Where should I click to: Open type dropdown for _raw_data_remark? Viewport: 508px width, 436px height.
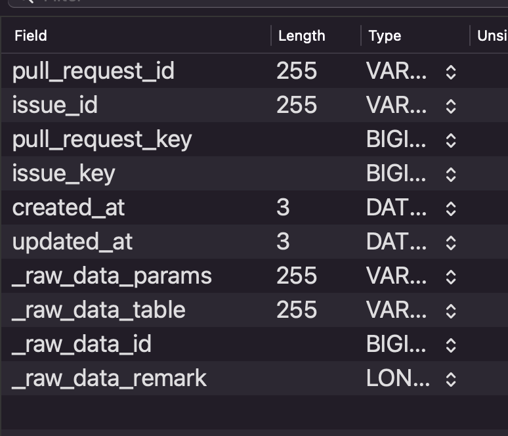[x=451, y=380]
